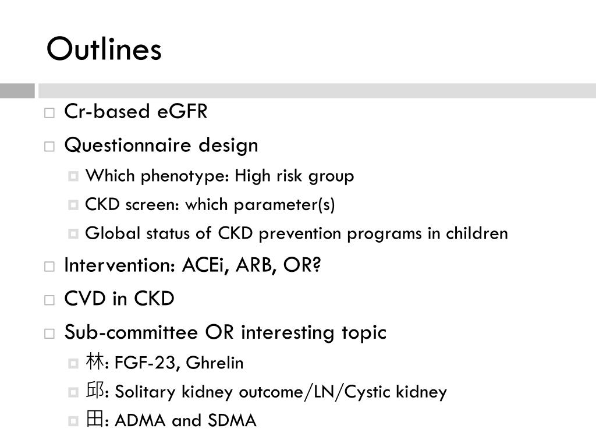Click the sub-bullet before Which phenotype
The height and width of the screenshot is (447, 596).
tap(73, 176)
